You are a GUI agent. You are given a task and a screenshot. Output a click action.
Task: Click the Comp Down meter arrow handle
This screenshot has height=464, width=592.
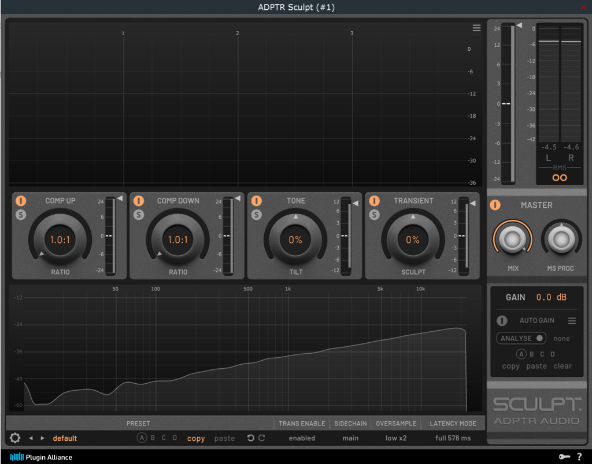coord(238,199)
